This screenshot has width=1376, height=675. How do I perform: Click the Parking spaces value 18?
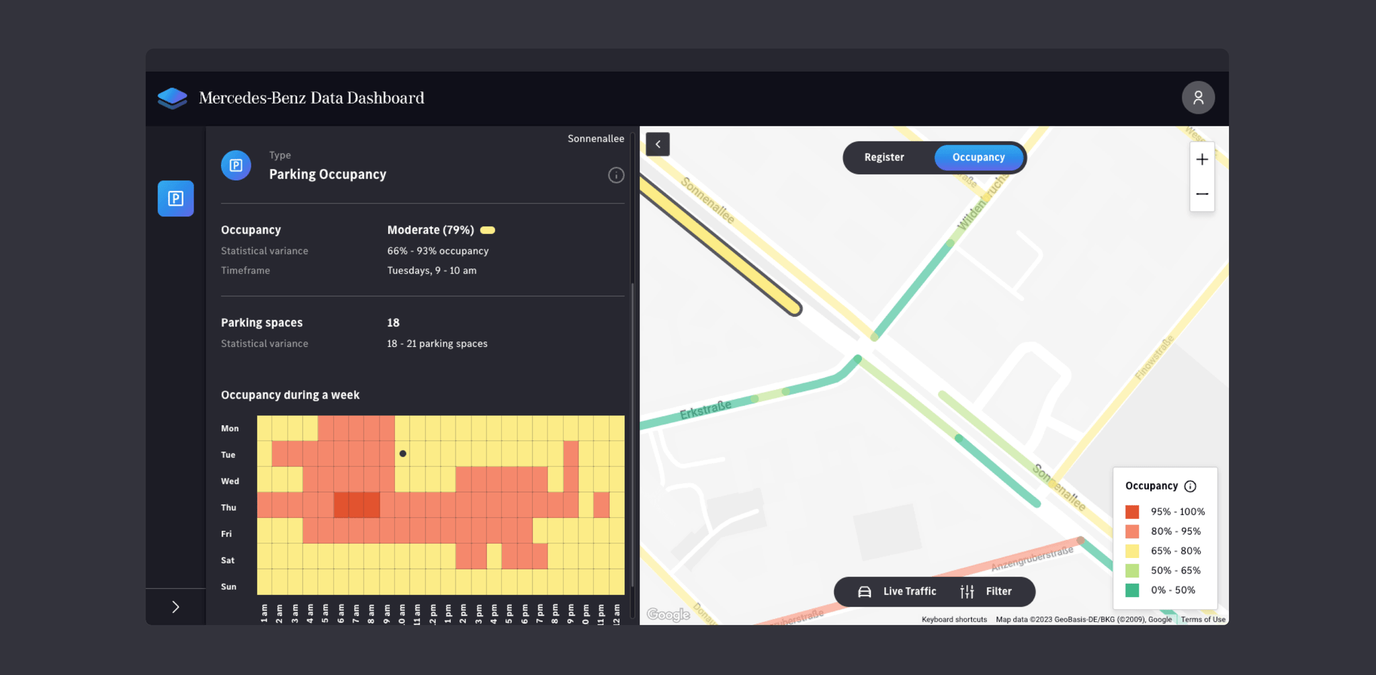[x=393, y=323]
